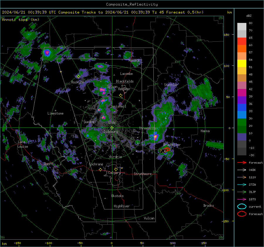Click the 7.6 storm tops label
This screenshot has width=264, height=247.
[x=163, y=151]
